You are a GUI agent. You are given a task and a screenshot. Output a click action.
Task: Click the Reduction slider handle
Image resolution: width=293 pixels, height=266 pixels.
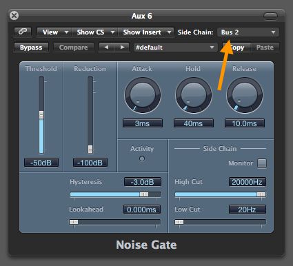coord(90,149)
